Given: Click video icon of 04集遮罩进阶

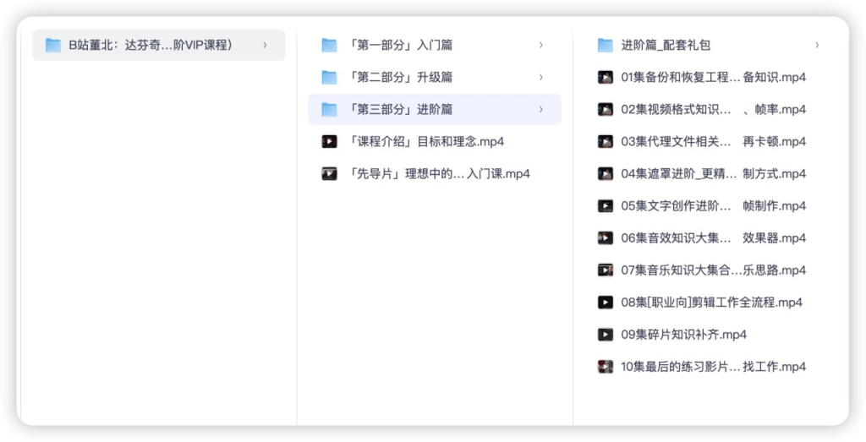Looking at the screenshot, I should coord(606,174).
